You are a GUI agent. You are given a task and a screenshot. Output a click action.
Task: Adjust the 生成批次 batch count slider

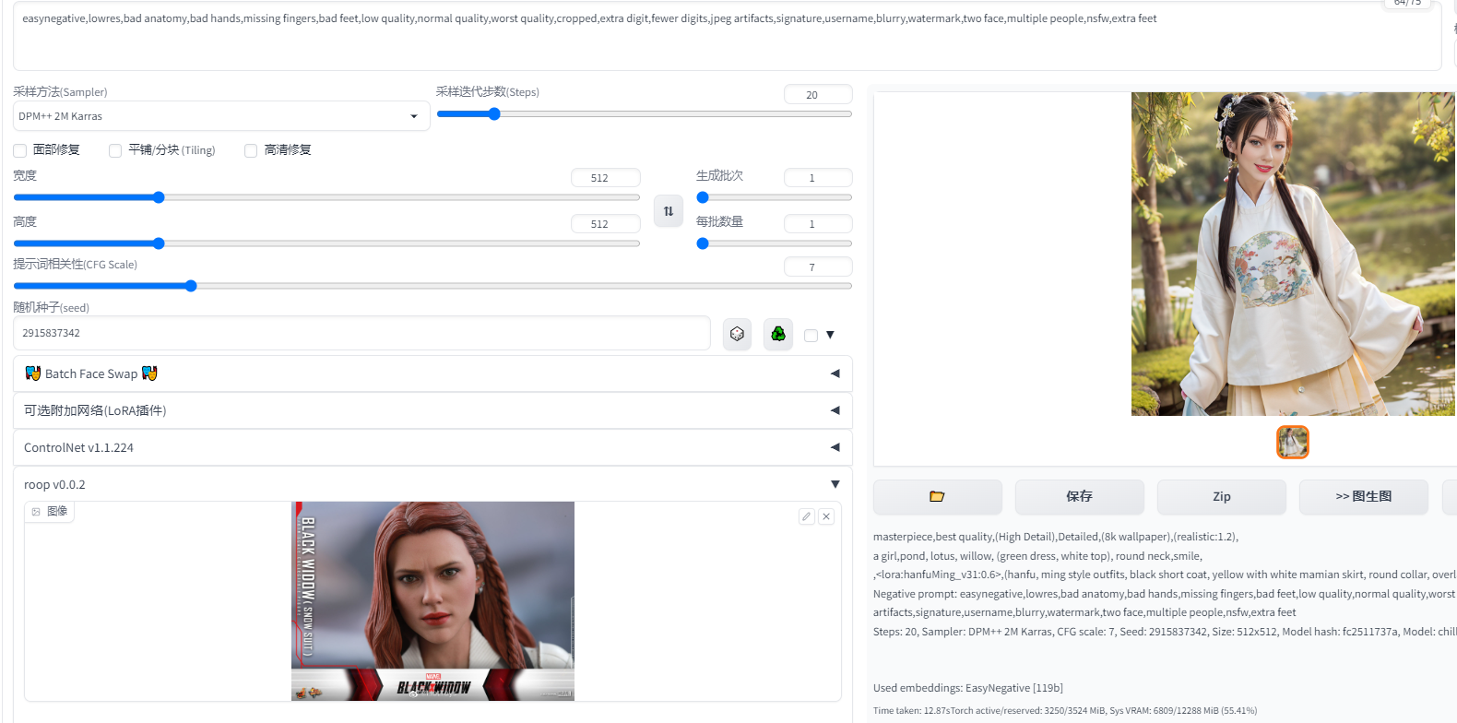774,197
